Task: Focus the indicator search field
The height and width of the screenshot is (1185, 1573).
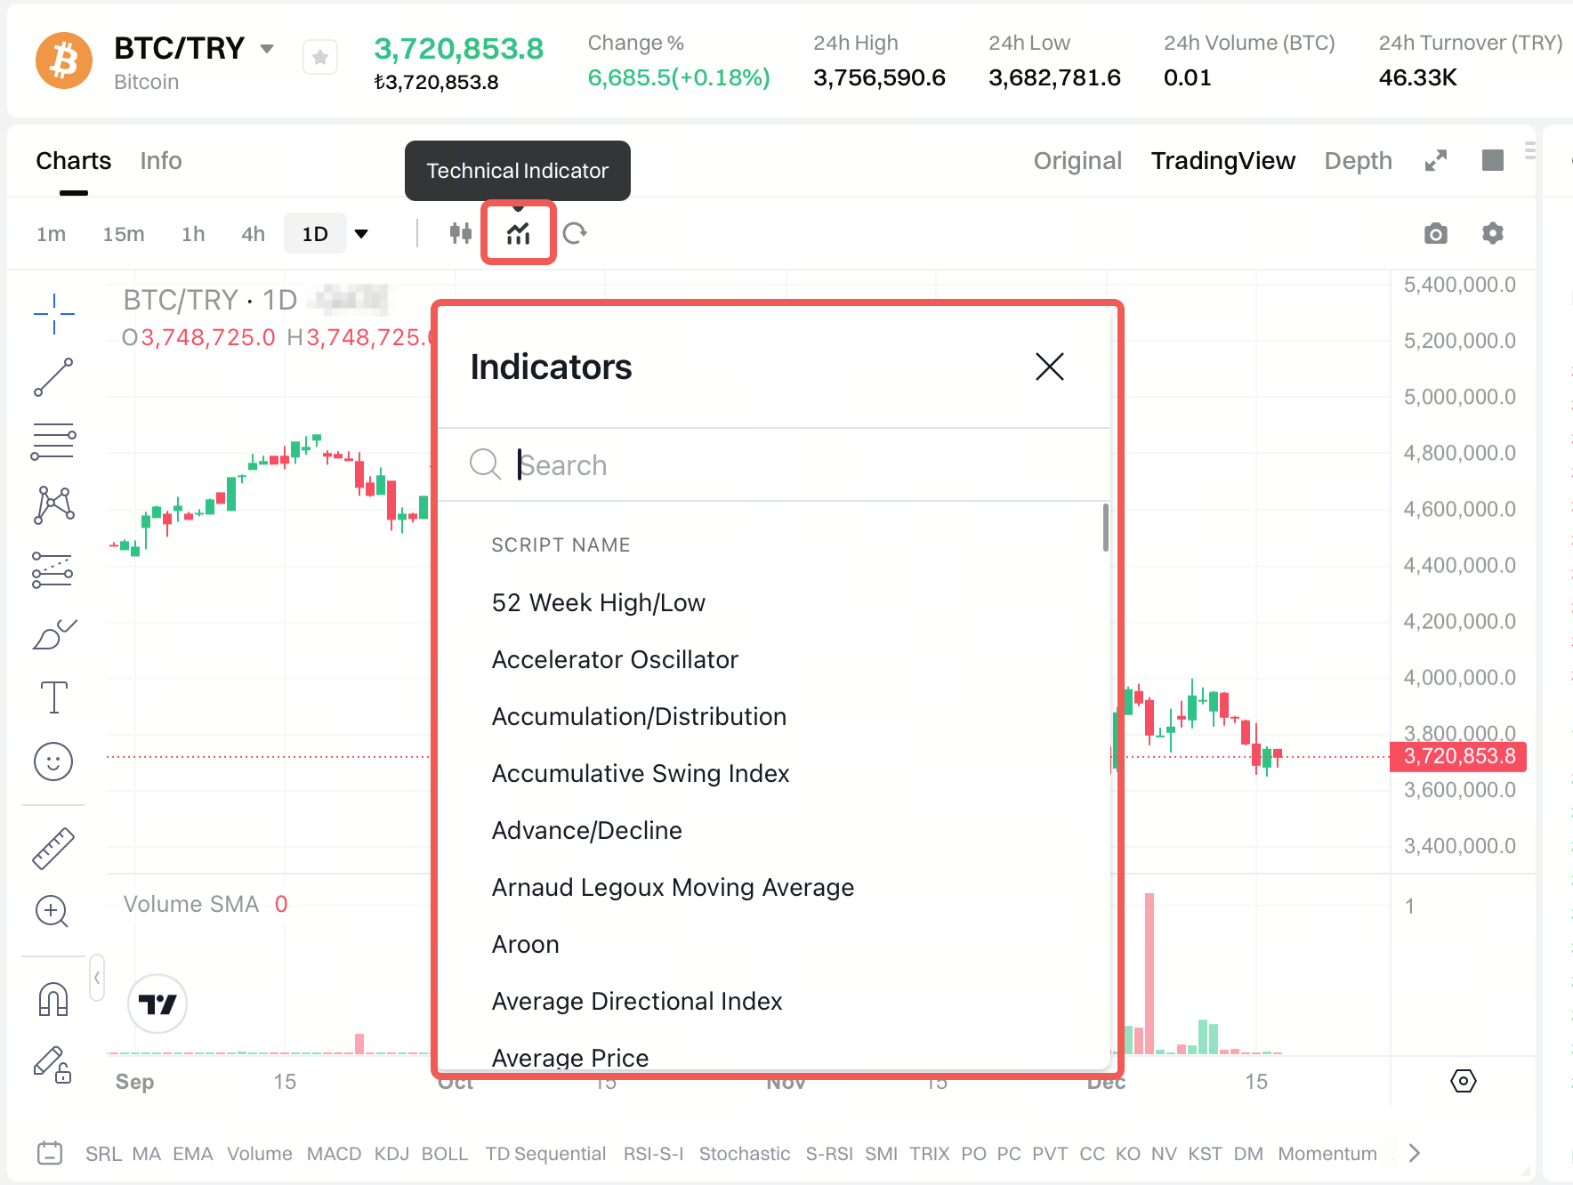Action: click(x=783, y=465)
